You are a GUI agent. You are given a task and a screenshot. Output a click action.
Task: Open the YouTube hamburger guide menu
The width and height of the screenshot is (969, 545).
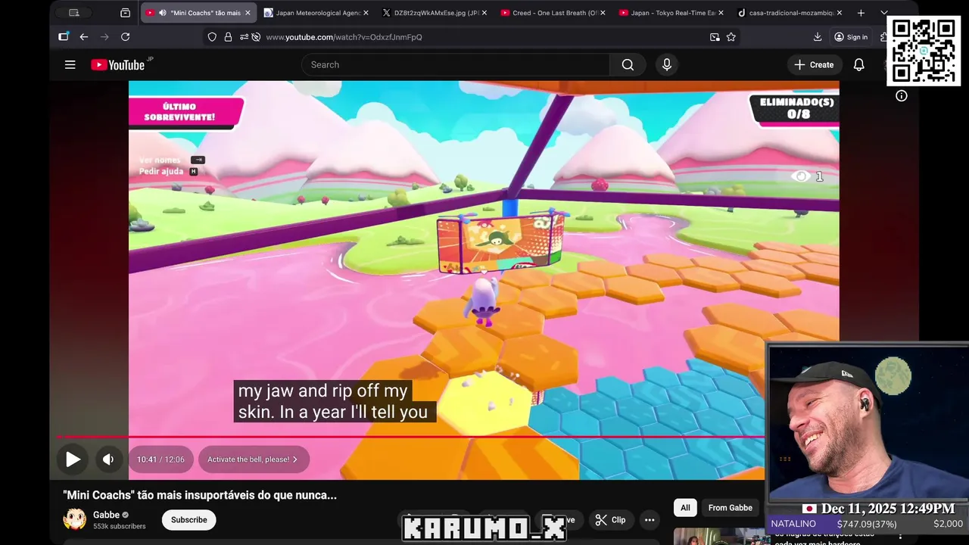[x=70, y=65]
